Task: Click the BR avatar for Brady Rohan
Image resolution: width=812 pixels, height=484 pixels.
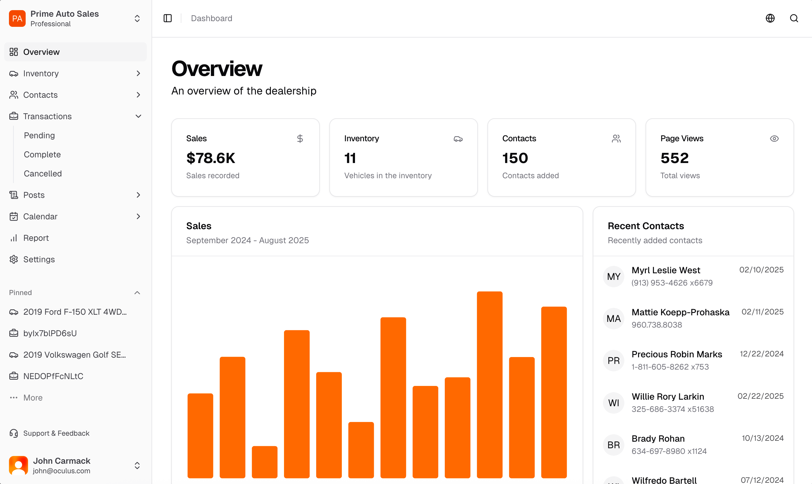Action: coord(614,445)
